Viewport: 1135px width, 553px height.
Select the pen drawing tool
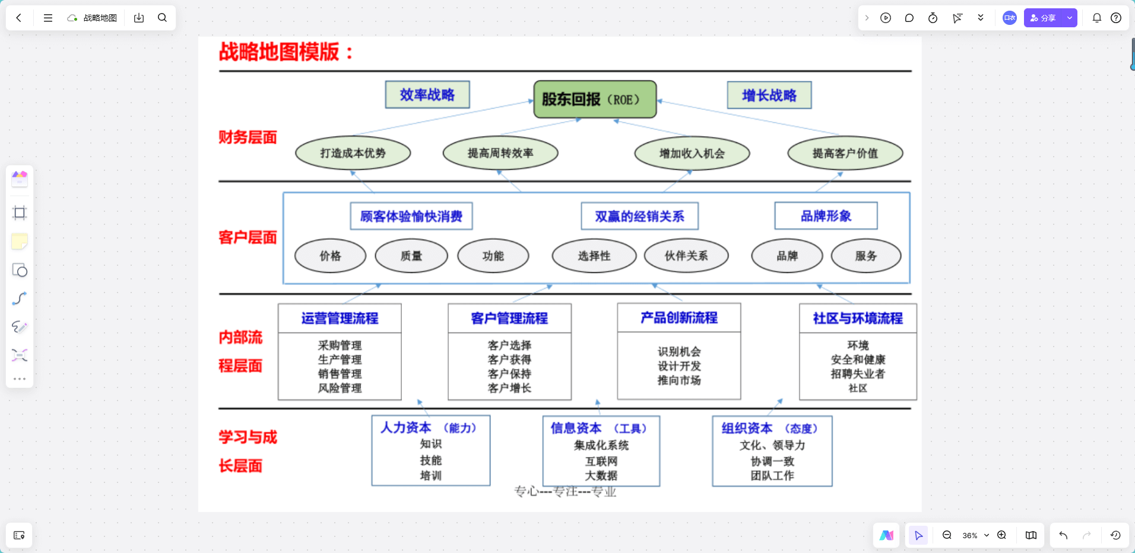click(x=20, y=327)
